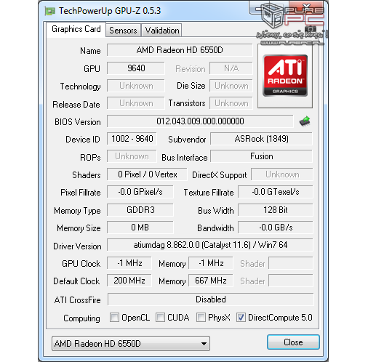This screenshot has width=368, height=362.
Task: Click the GPU Clock field -1 MHz
Action: point(129,263)
